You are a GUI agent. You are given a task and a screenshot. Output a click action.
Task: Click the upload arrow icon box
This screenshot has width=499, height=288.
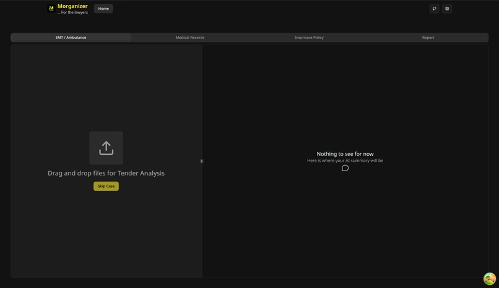[106, 148]
